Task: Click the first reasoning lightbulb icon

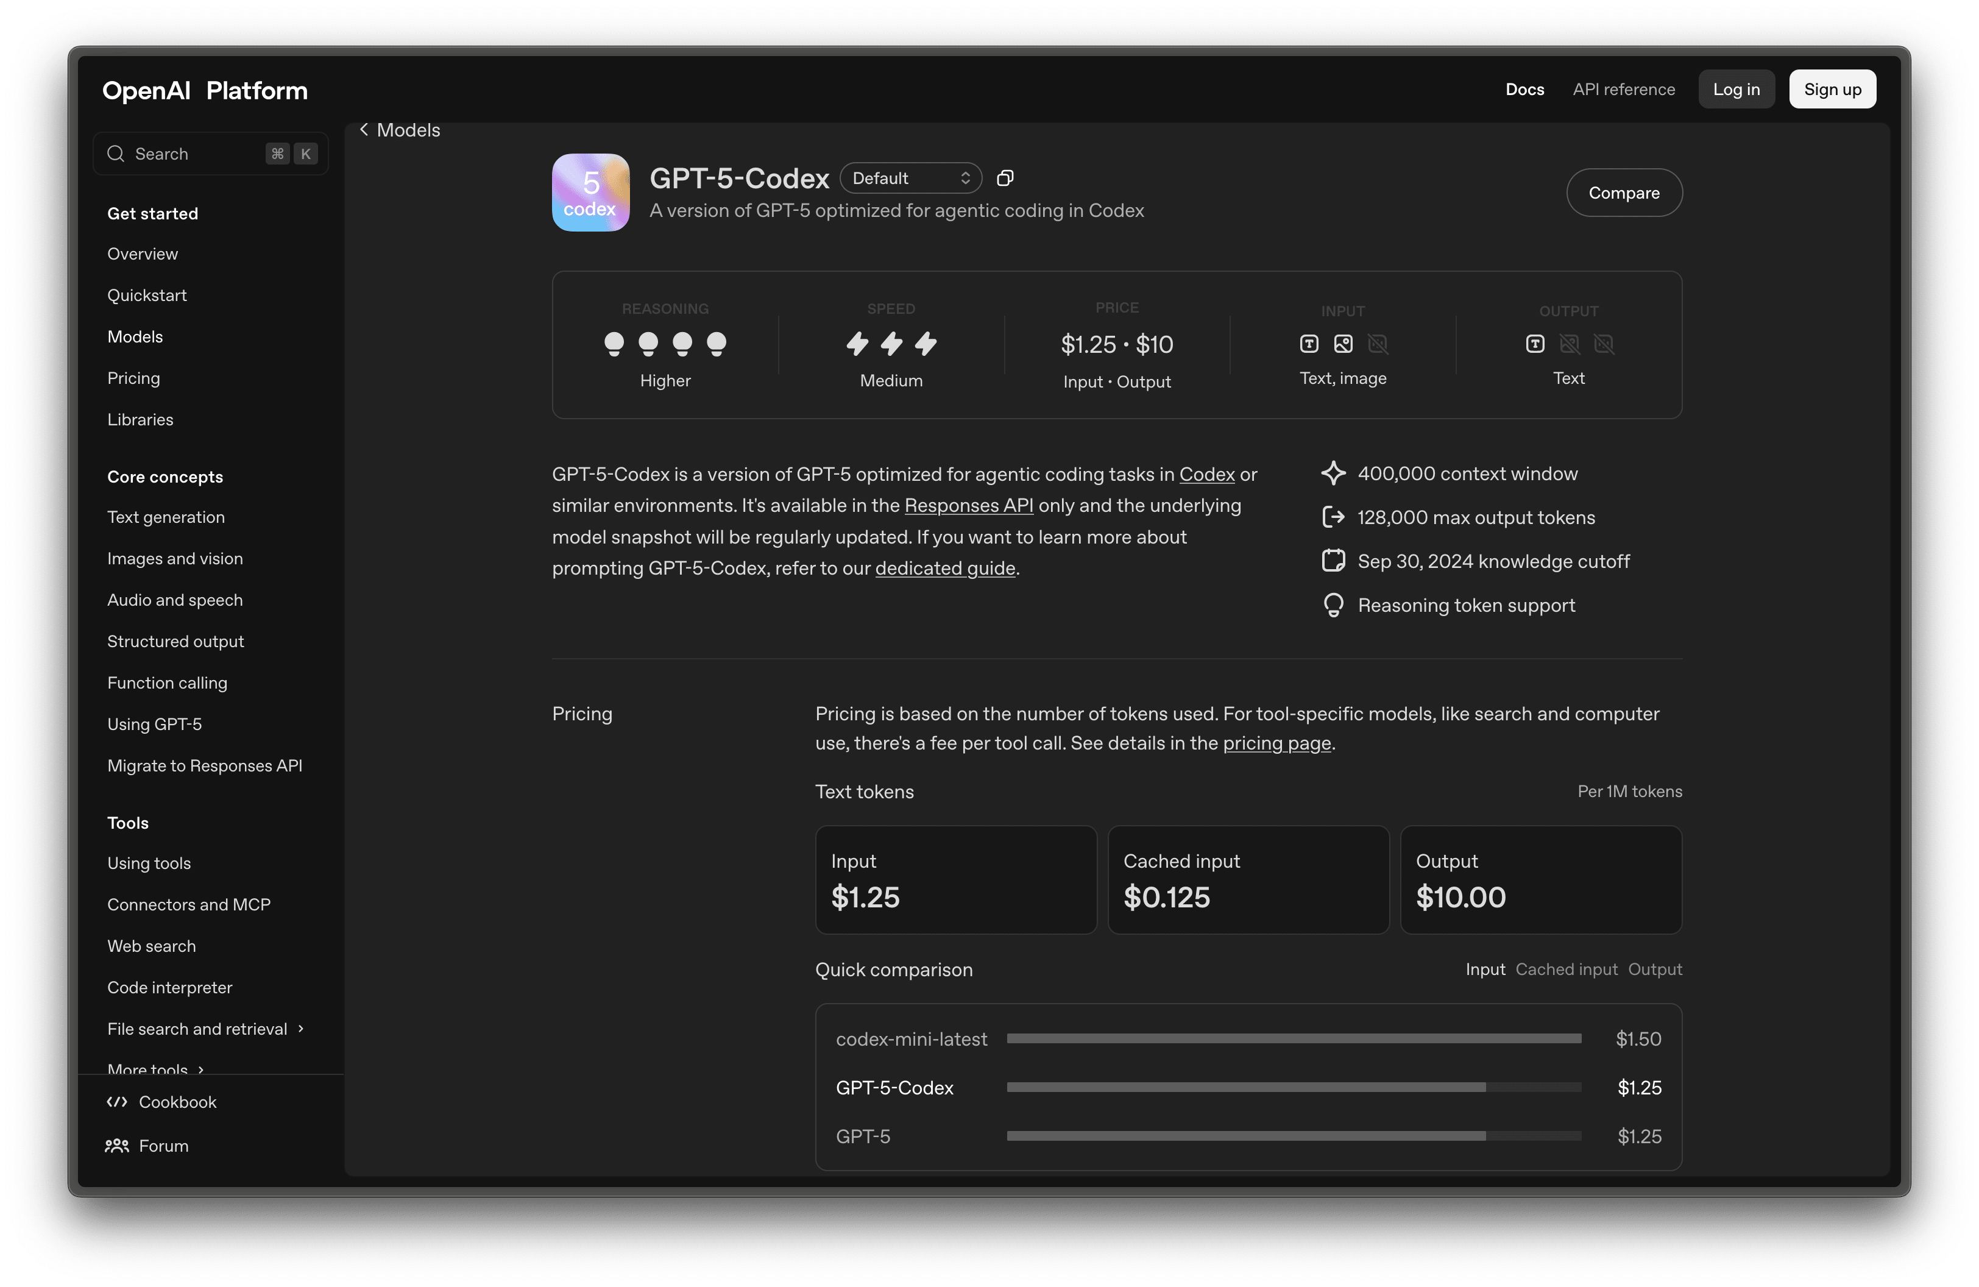Action: pyautogui.click(x=614, y=343)
